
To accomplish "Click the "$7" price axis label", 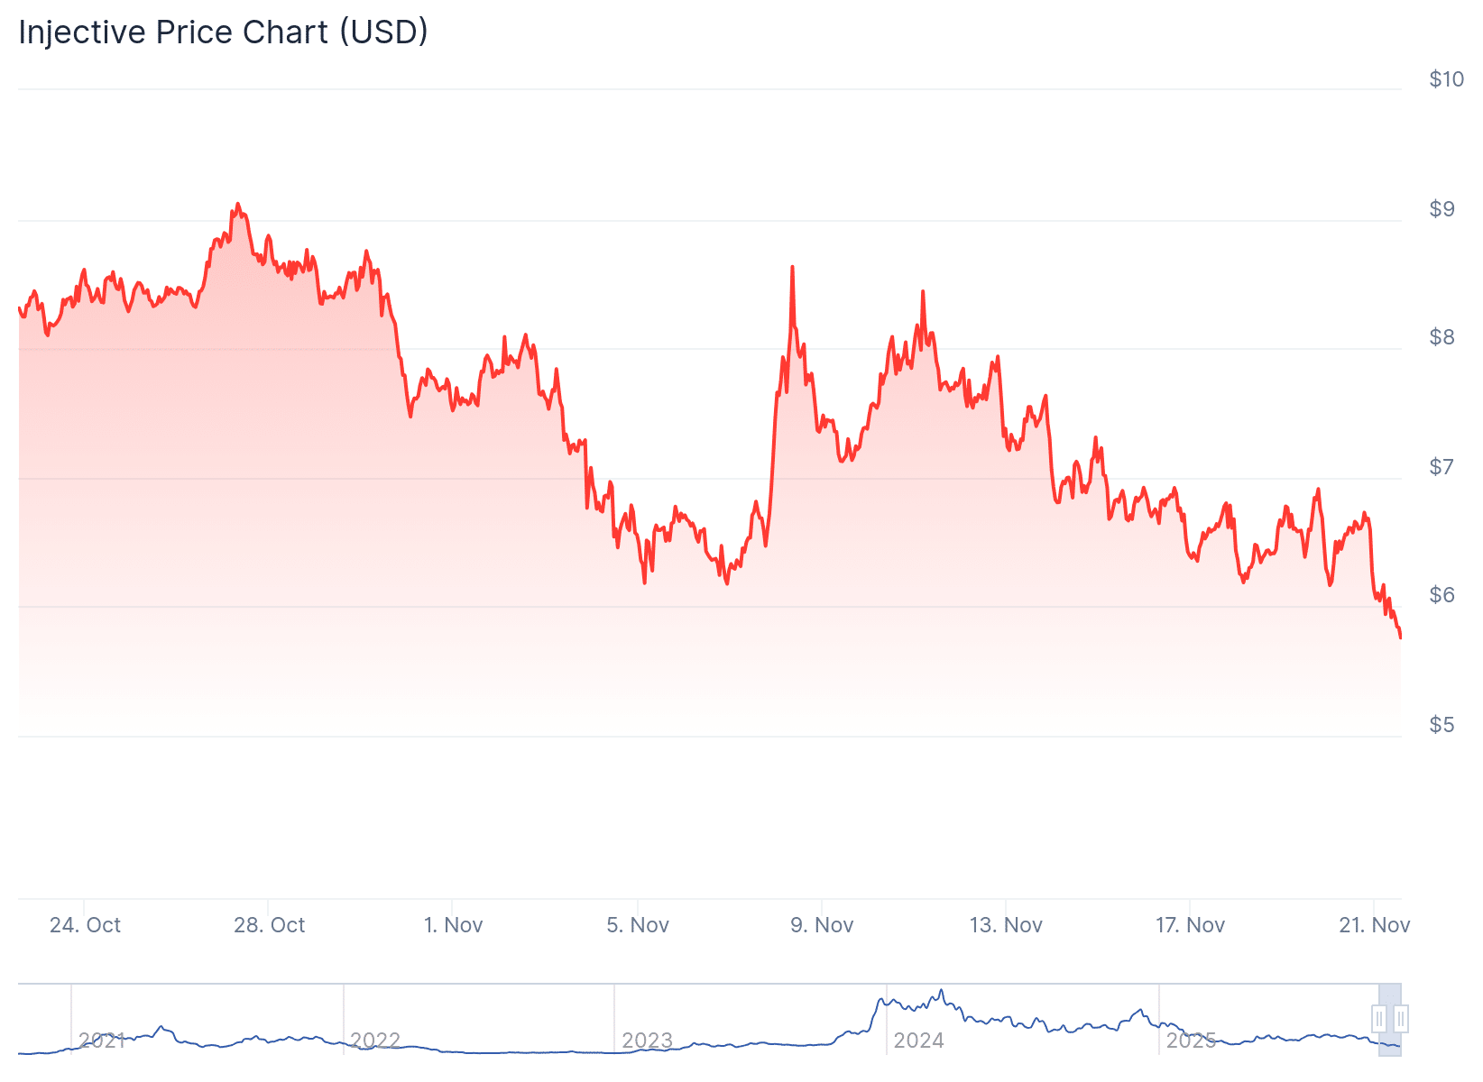I will 1442,465.
